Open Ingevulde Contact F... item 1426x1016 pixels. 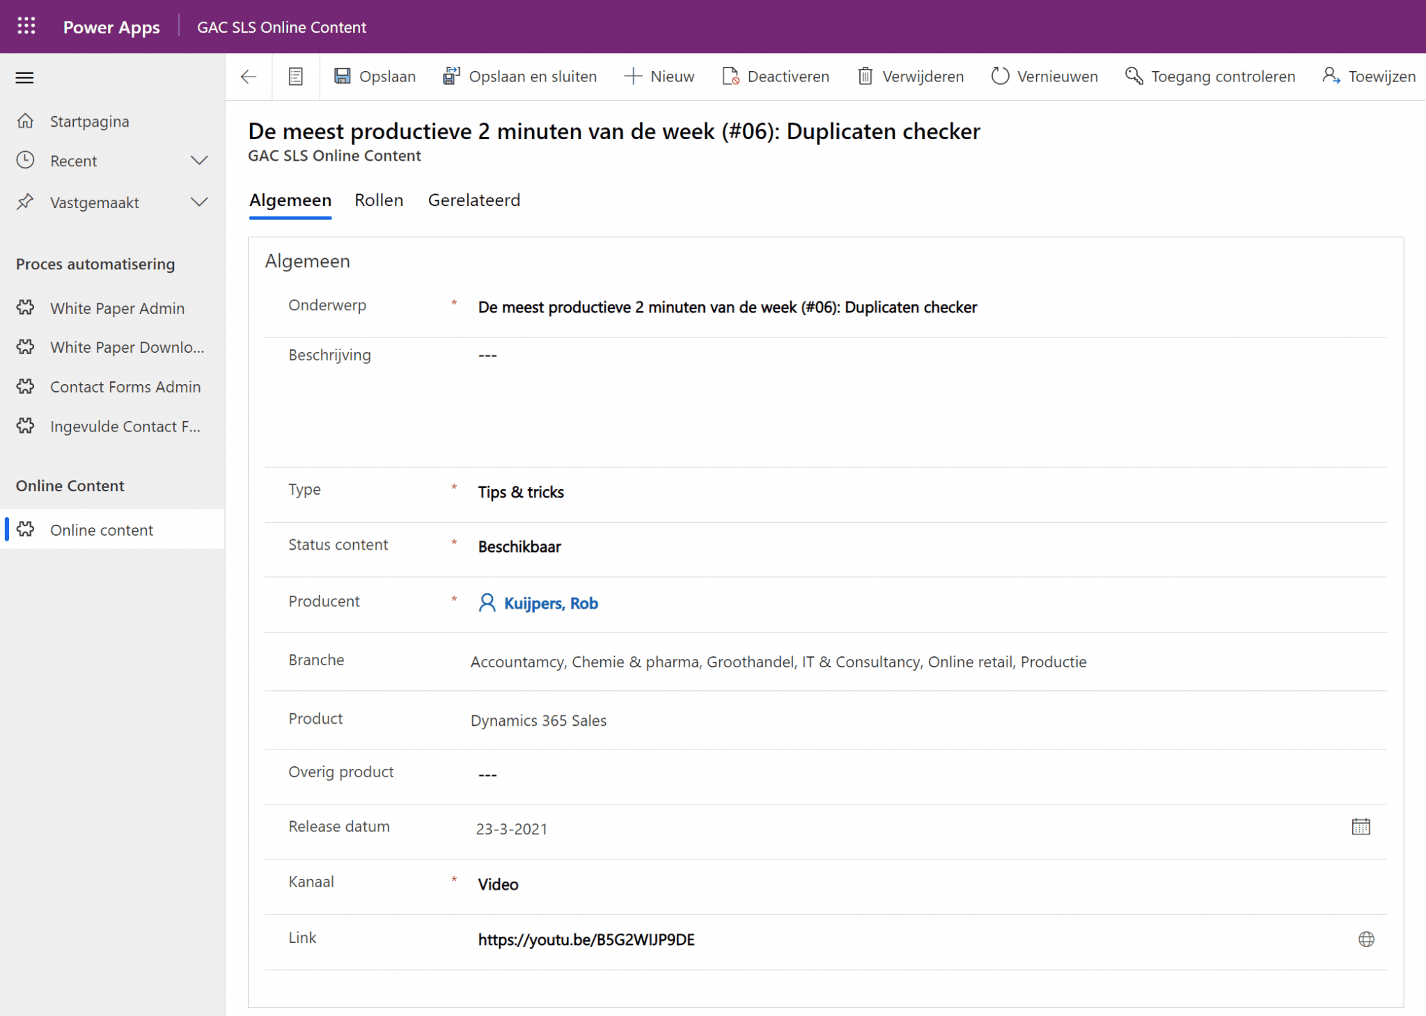pyautogui.click(x=112, y=427)
